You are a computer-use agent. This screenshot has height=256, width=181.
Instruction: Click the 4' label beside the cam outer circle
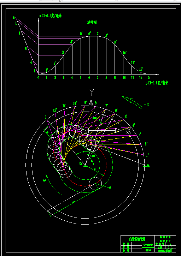tap(134, 125)
